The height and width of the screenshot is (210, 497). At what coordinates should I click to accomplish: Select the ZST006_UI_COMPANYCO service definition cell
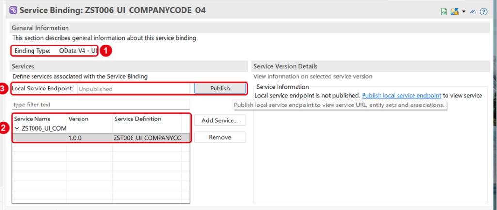point(148,138)
